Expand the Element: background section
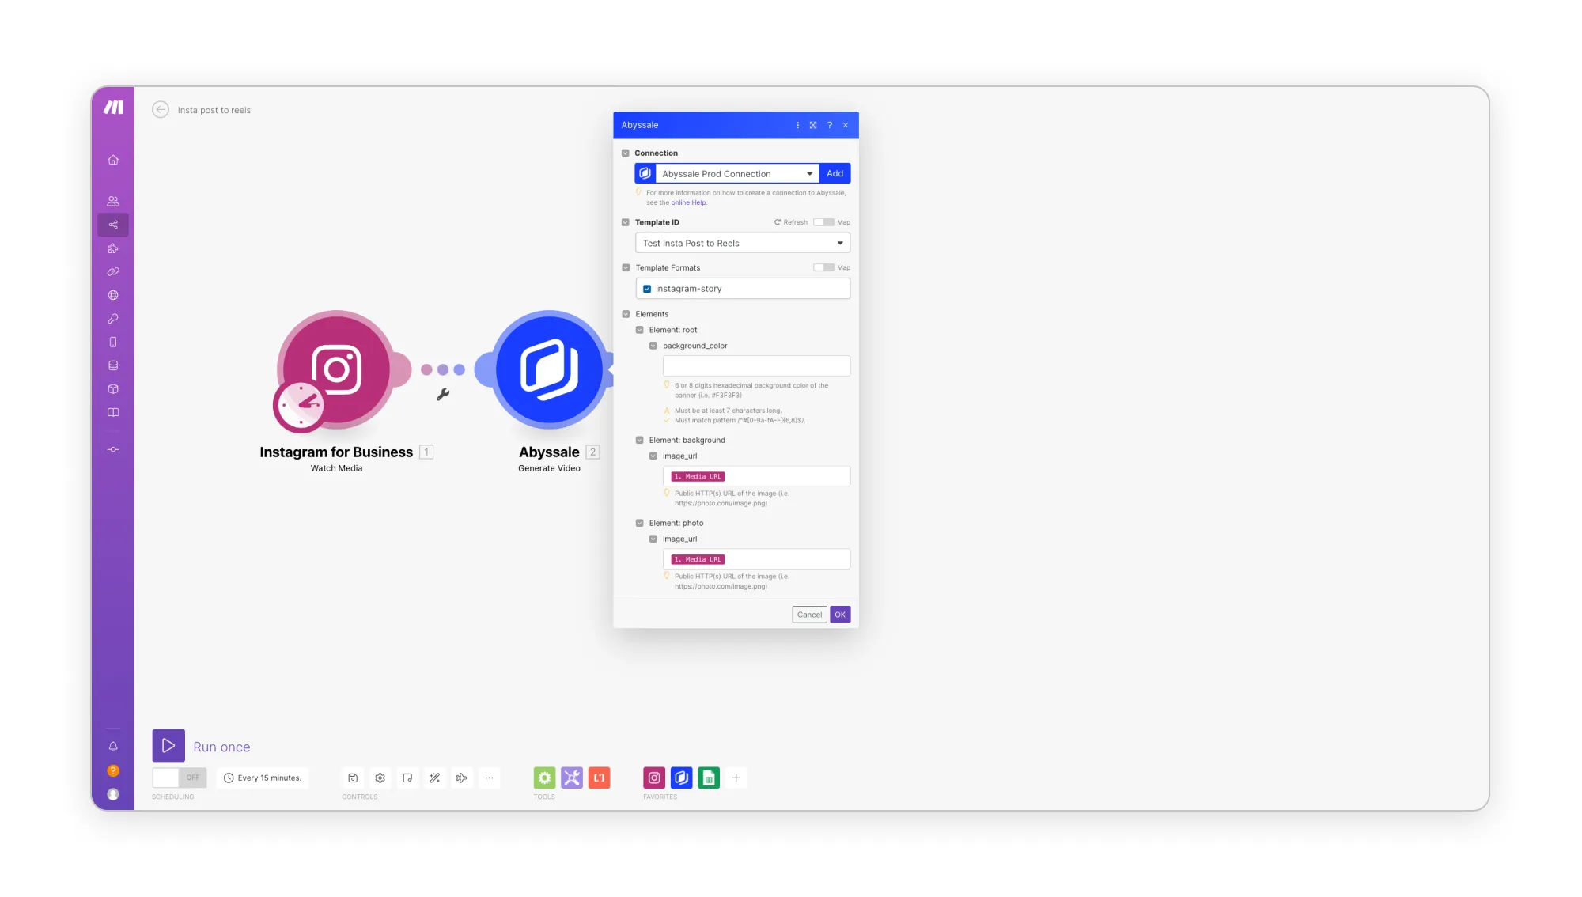1582x897 pixels. pyautogui.click(x=640, y=440)
